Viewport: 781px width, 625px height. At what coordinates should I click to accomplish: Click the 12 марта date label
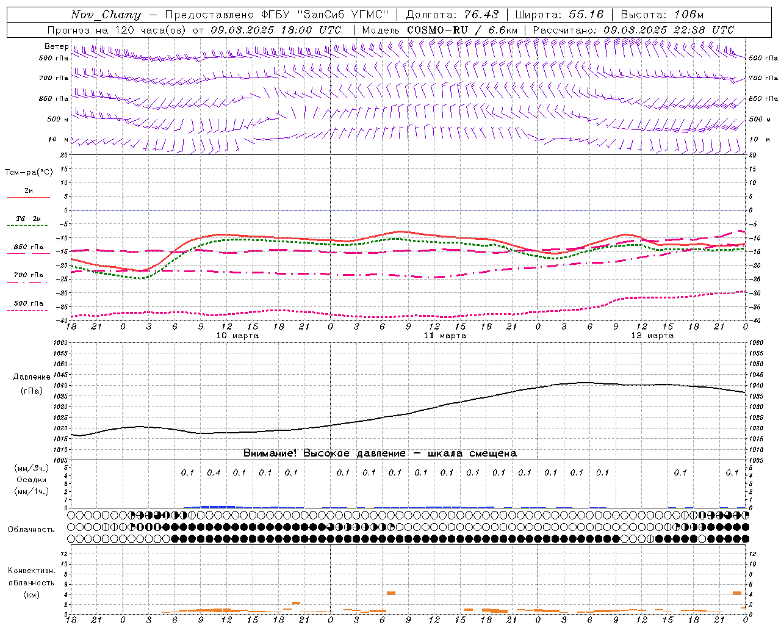pos(652,336)
